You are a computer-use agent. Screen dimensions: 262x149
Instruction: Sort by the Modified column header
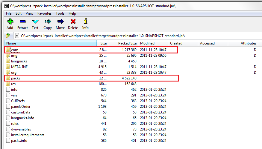(x=147, y=43)
